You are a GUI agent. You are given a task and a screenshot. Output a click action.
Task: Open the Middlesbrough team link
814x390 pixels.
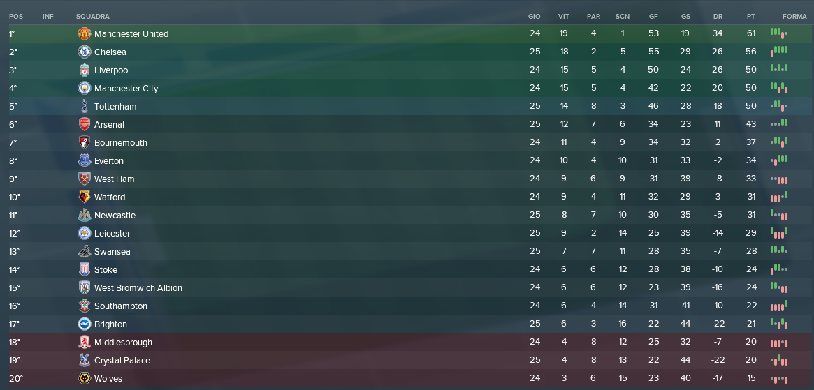click(123, 343)
